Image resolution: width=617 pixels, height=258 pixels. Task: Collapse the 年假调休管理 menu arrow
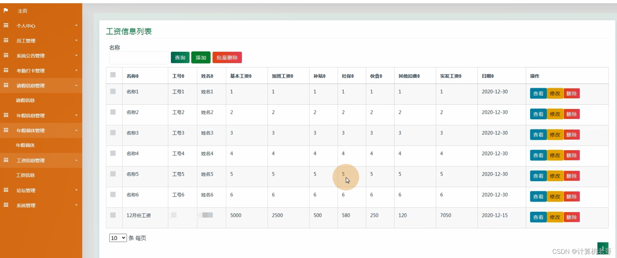(76, 130)
